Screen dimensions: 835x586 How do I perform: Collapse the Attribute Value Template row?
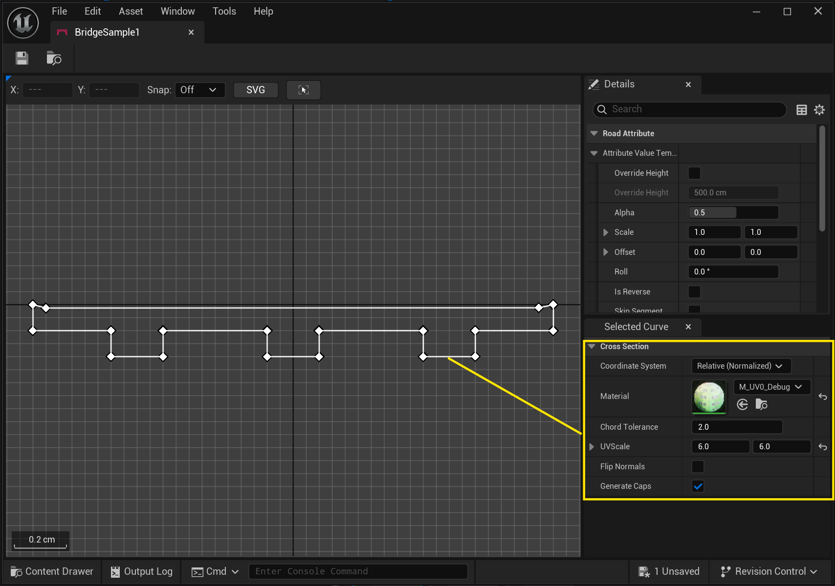[594, 153]
